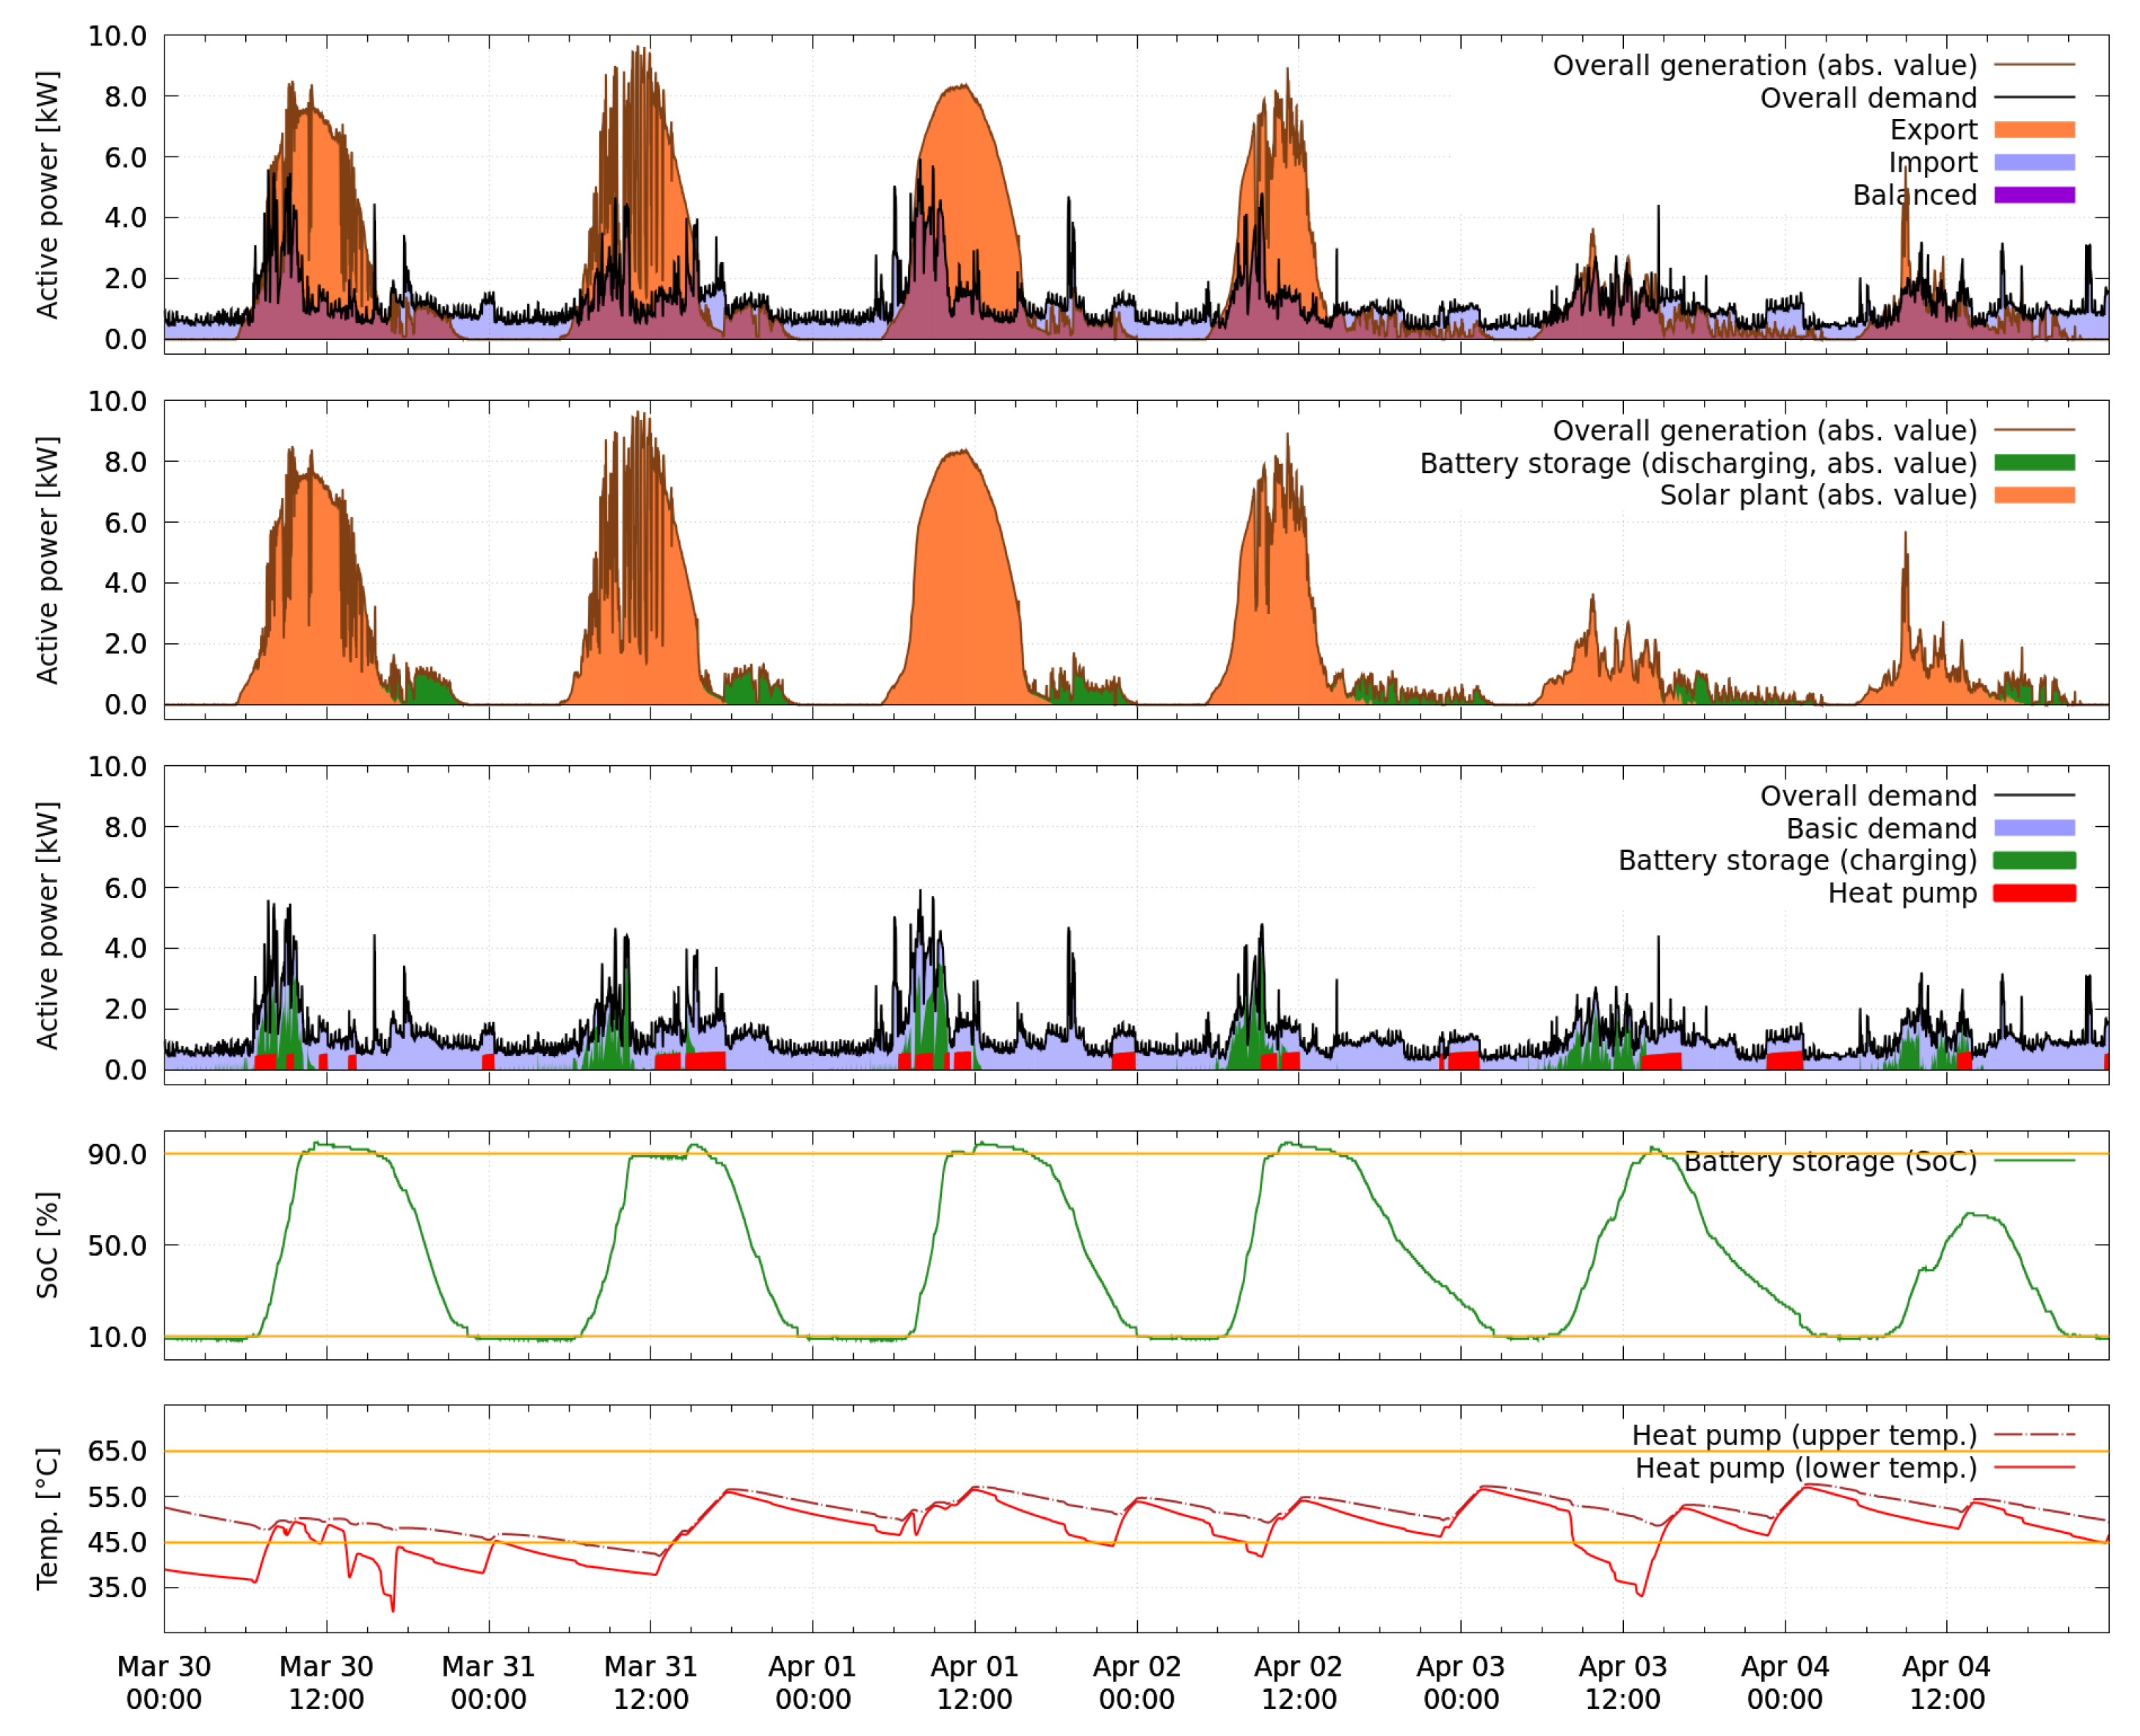Click the 'Apr 04 12:00' x-axis label

(1945, 1682)
